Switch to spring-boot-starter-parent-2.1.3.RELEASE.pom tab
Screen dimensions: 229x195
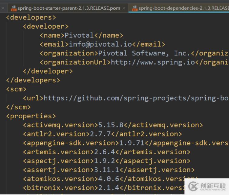click(69, 8)
